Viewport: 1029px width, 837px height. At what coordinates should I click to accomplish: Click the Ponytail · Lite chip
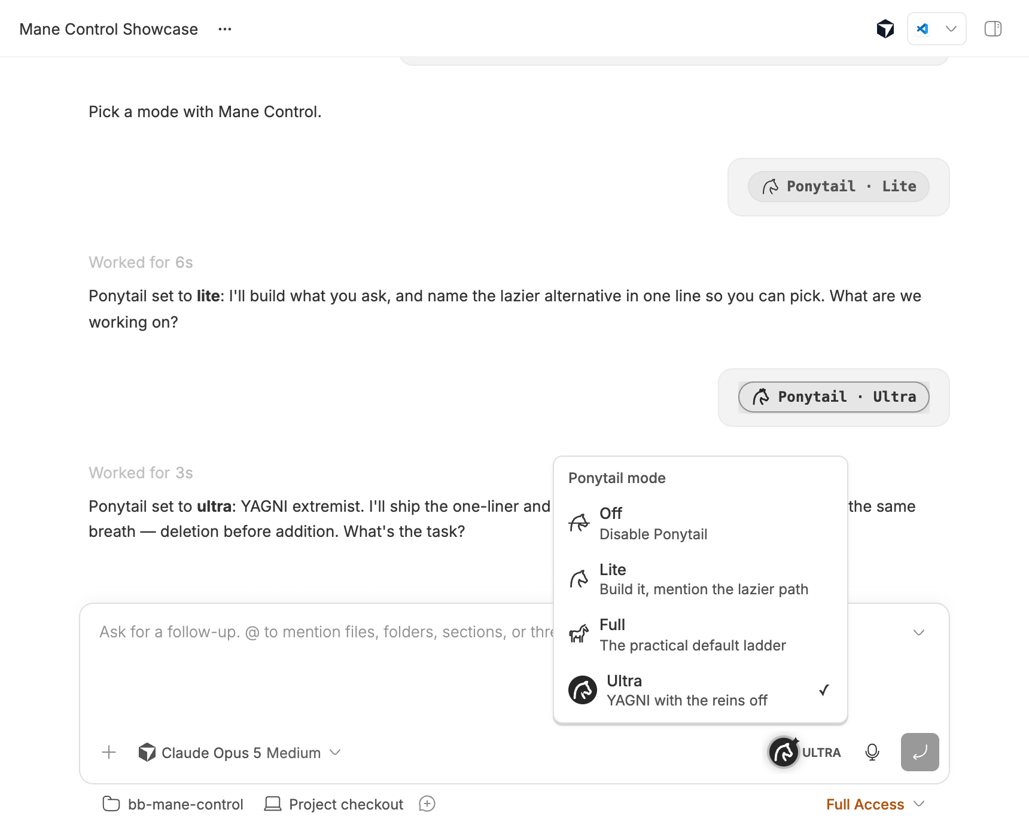(x=838, y=187)
